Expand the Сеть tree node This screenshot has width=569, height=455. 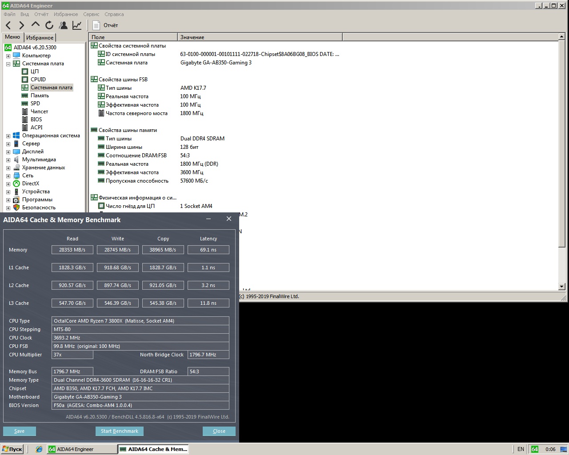point(8,176)
